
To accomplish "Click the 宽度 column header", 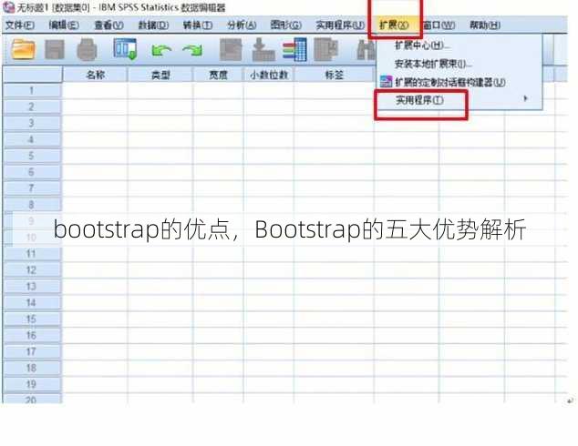I will 218,75.
